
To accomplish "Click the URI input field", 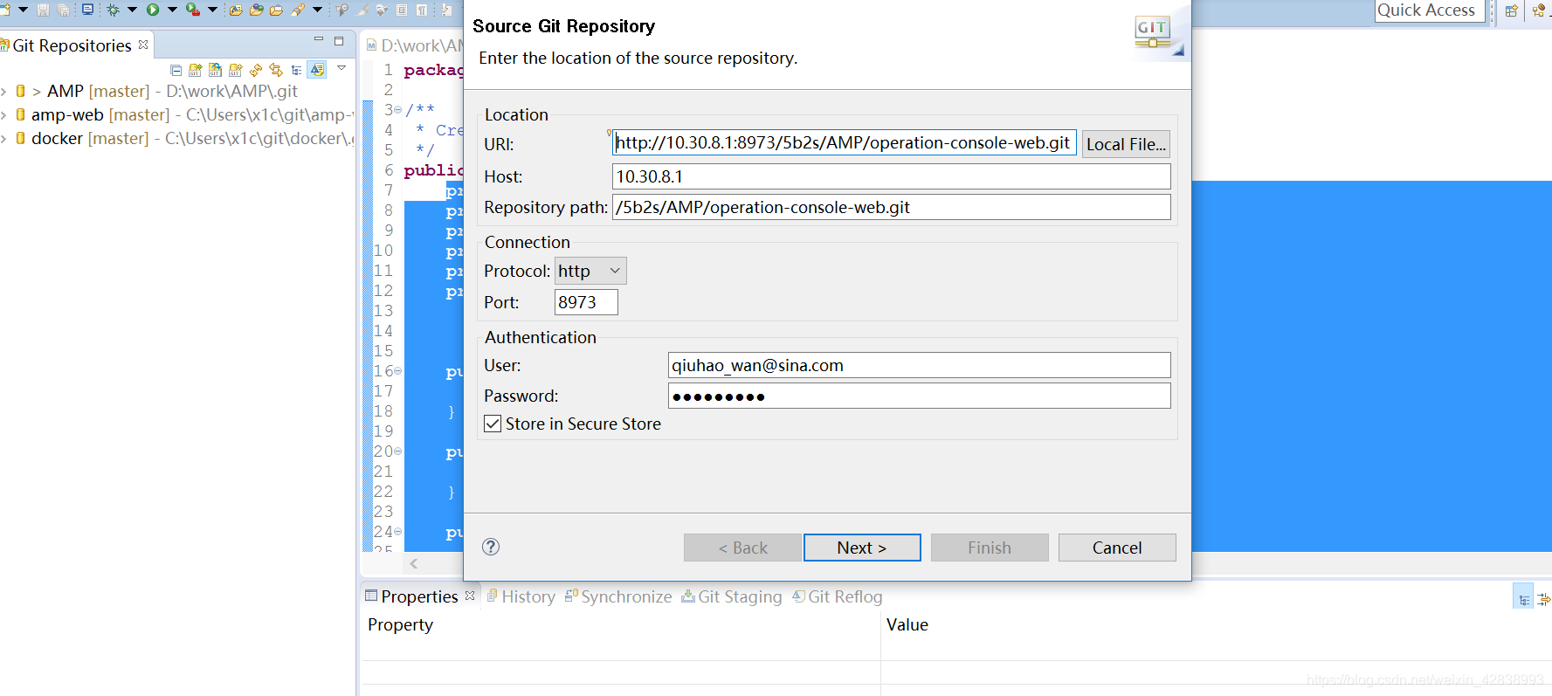I will [x=845, y=142].
